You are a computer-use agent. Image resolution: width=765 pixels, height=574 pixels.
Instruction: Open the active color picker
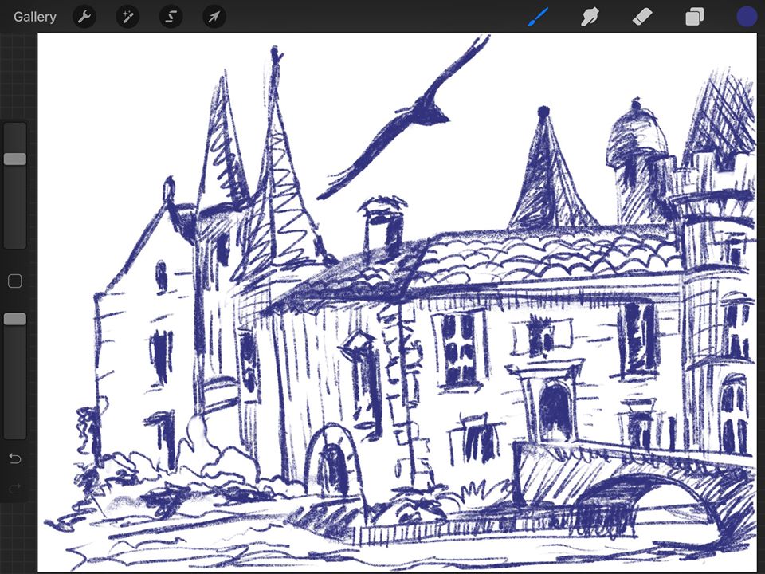747,17
